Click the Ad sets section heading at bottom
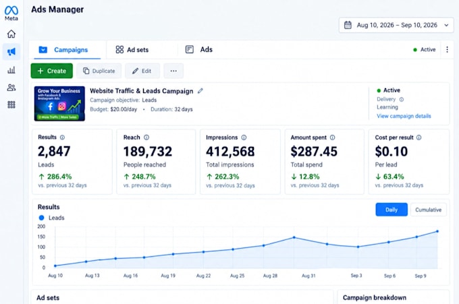459x304 pixels. pyautogui.click(x=48, y=298)
